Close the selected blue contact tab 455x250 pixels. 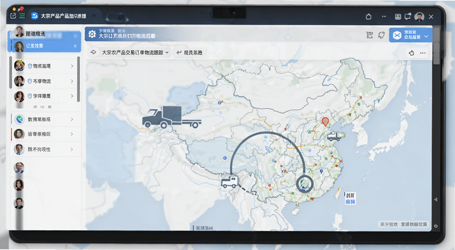(75, 46)
